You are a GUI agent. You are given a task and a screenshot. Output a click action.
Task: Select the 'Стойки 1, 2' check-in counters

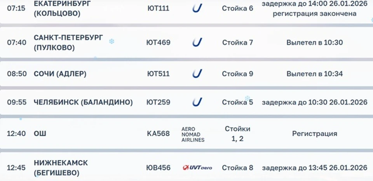pyautogui.click(x=237, y=134)
